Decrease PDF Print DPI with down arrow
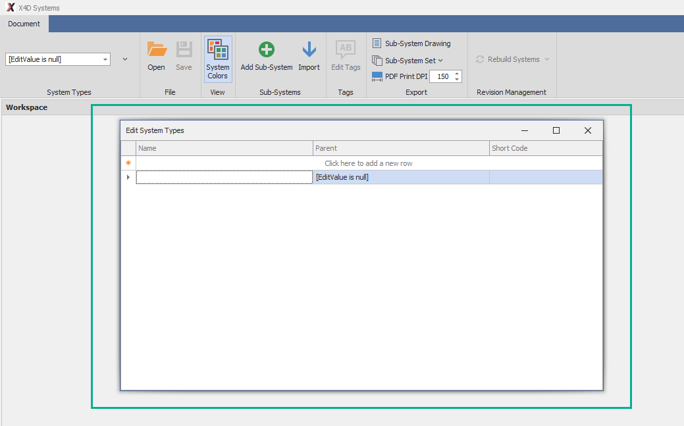The height and width of the screenshot is (426, 684). (458, 80)
